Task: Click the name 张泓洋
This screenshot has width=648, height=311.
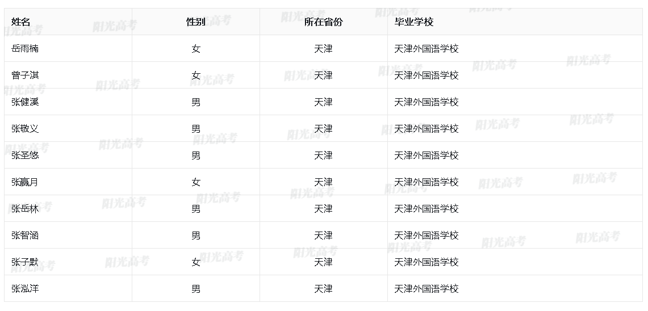Action: pos(25,289)
